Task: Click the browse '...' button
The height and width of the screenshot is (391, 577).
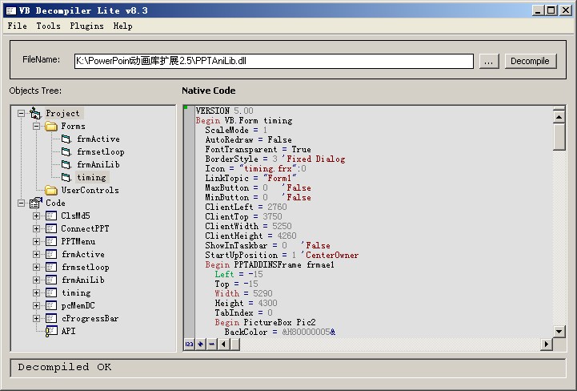Action: click(489, 61)
